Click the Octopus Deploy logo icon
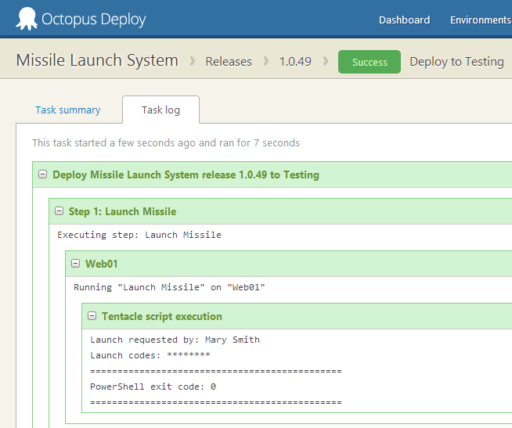This screenshot has height=428, width=512. pyautogui.click(x=27, y=19)
